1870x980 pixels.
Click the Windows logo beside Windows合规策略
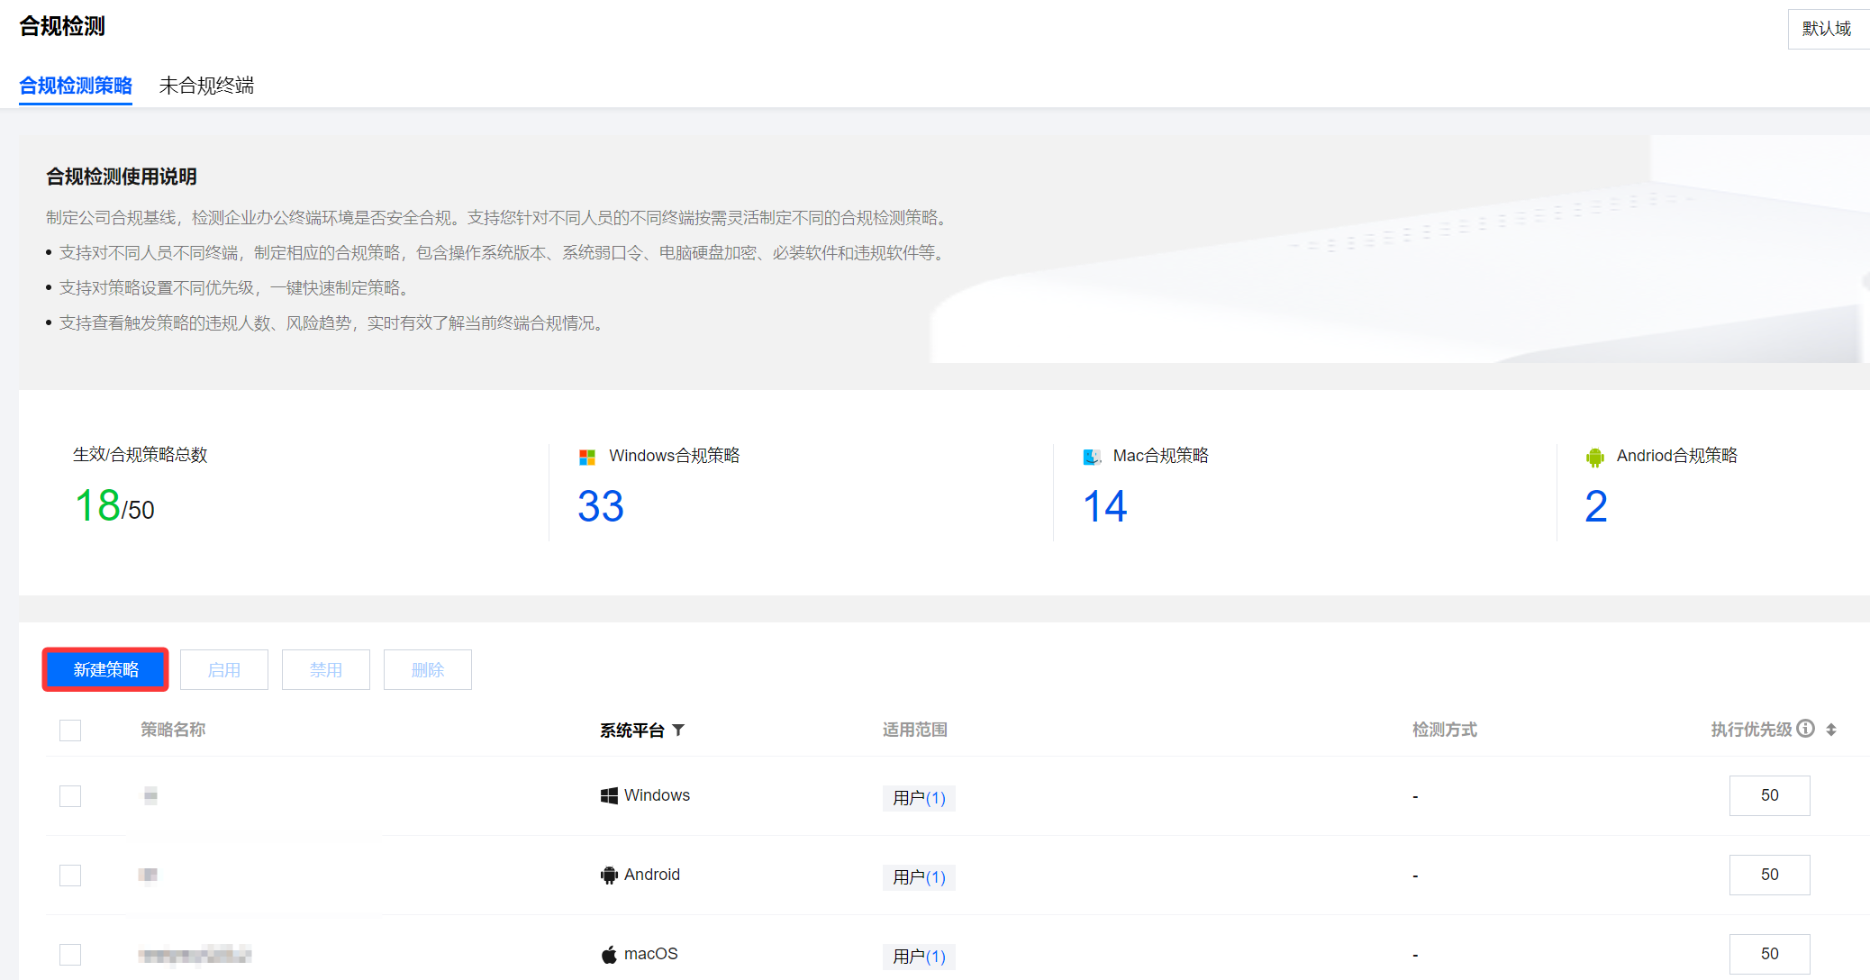pos(587,457)
